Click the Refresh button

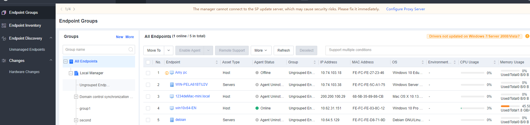[x=283, y=50]
